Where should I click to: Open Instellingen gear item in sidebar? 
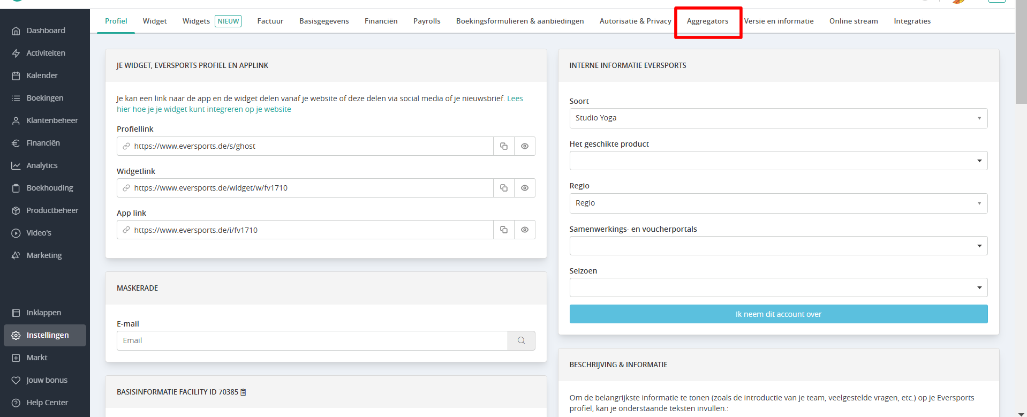point(45,335)
